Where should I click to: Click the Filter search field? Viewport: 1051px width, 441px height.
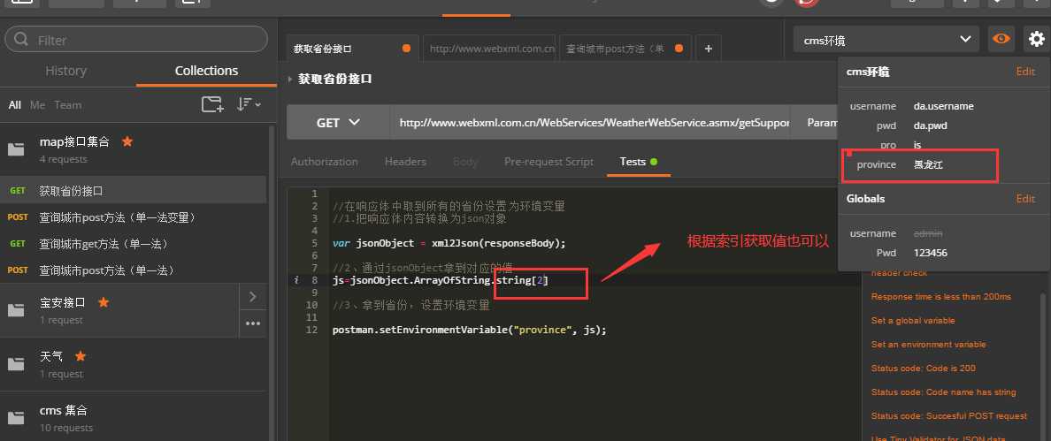(x=136, y=40)
